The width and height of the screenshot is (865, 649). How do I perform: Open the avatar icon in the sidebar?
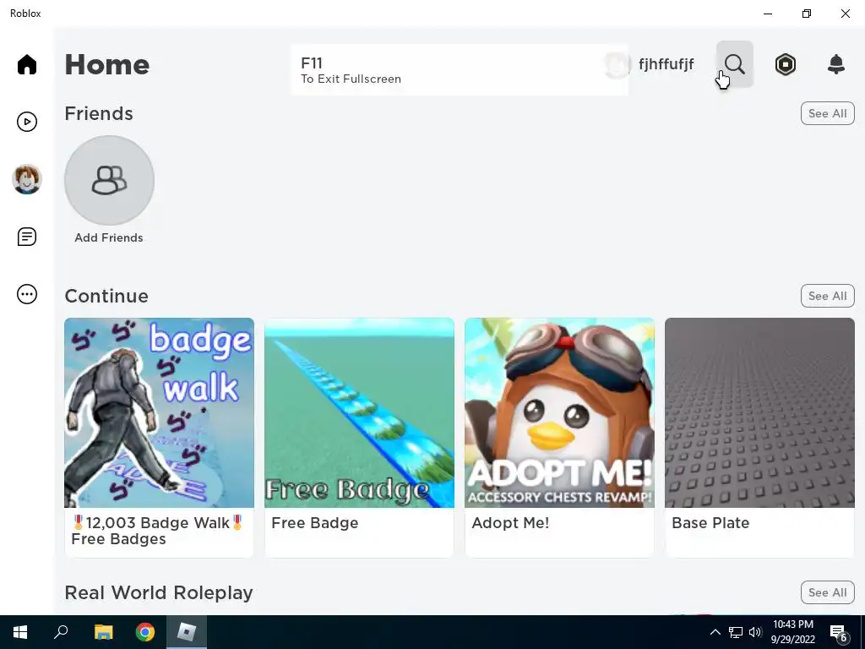[26, 179]
